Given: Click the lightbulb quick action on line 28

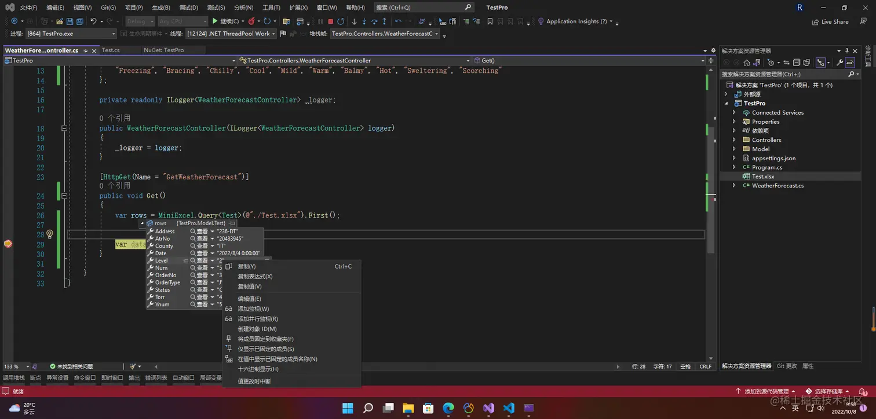Looking at the screenshot, I should pyautogui.click(x=50, y=234).
